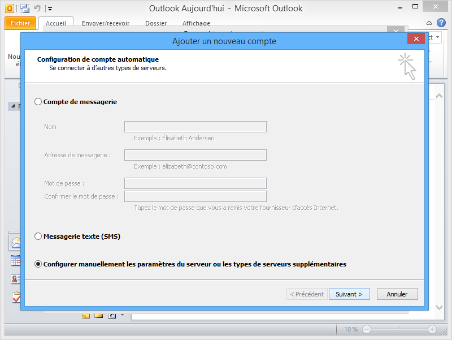Open navigation pane configure buttons dropdown arrow
The image size is (452, 340).
(122, 315)
